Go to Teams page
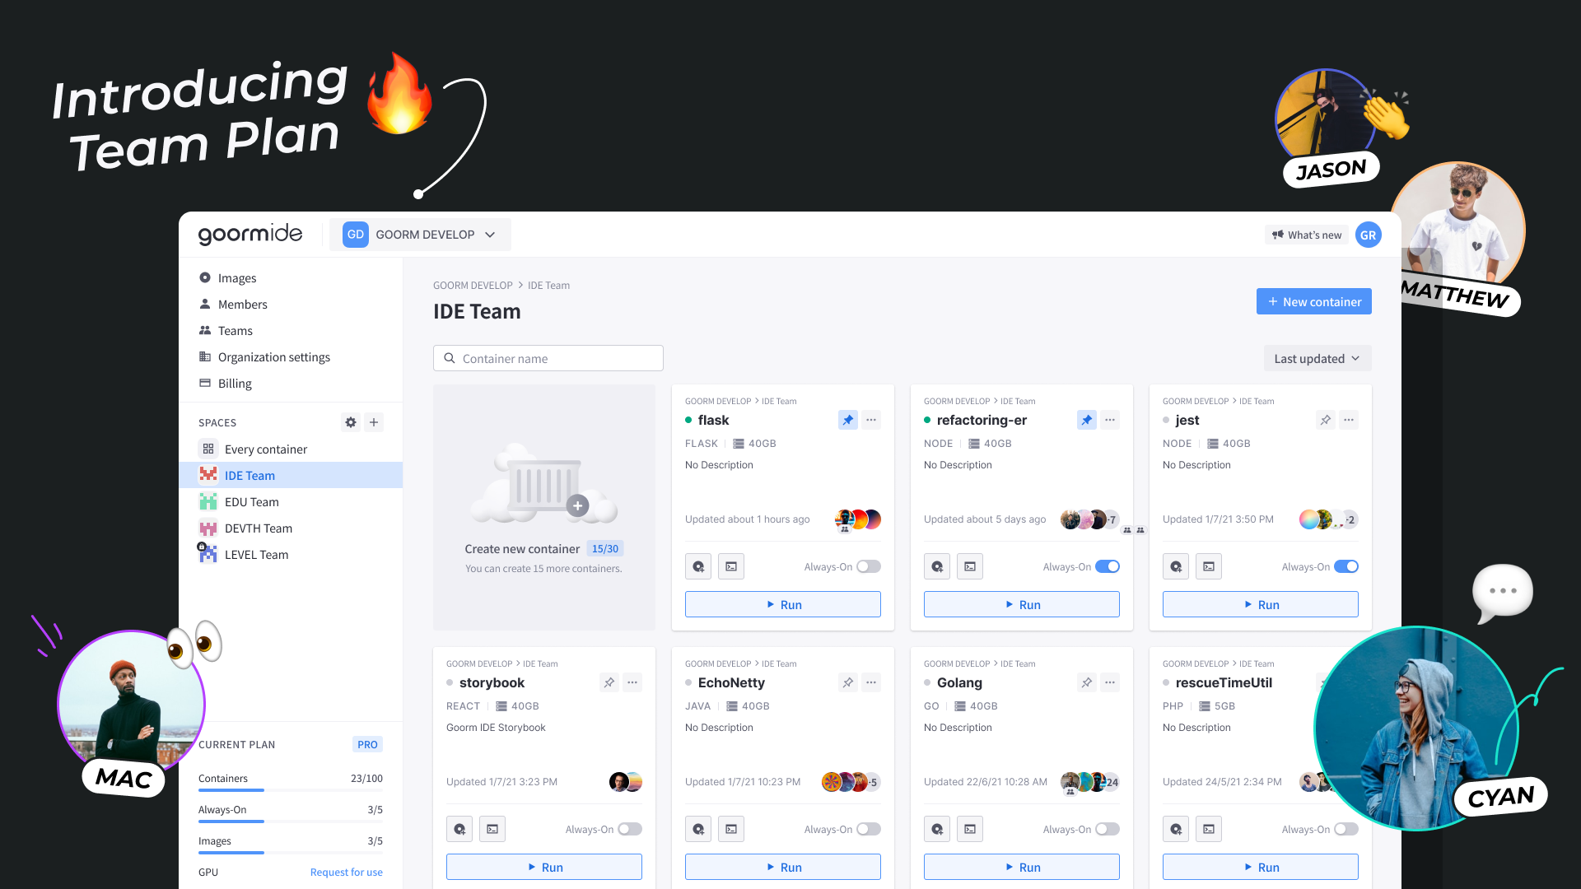The height and width of the screenshot is (889, 1581). pos(291,331)
